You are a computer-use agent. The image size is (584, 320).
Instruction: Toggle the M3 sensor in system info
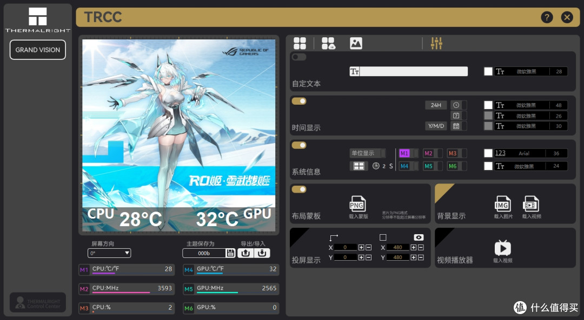coord(457,153)
